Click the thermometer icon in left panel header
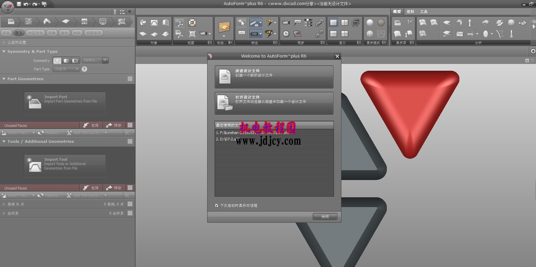This screenshot has height=267, width=536. 115,12
